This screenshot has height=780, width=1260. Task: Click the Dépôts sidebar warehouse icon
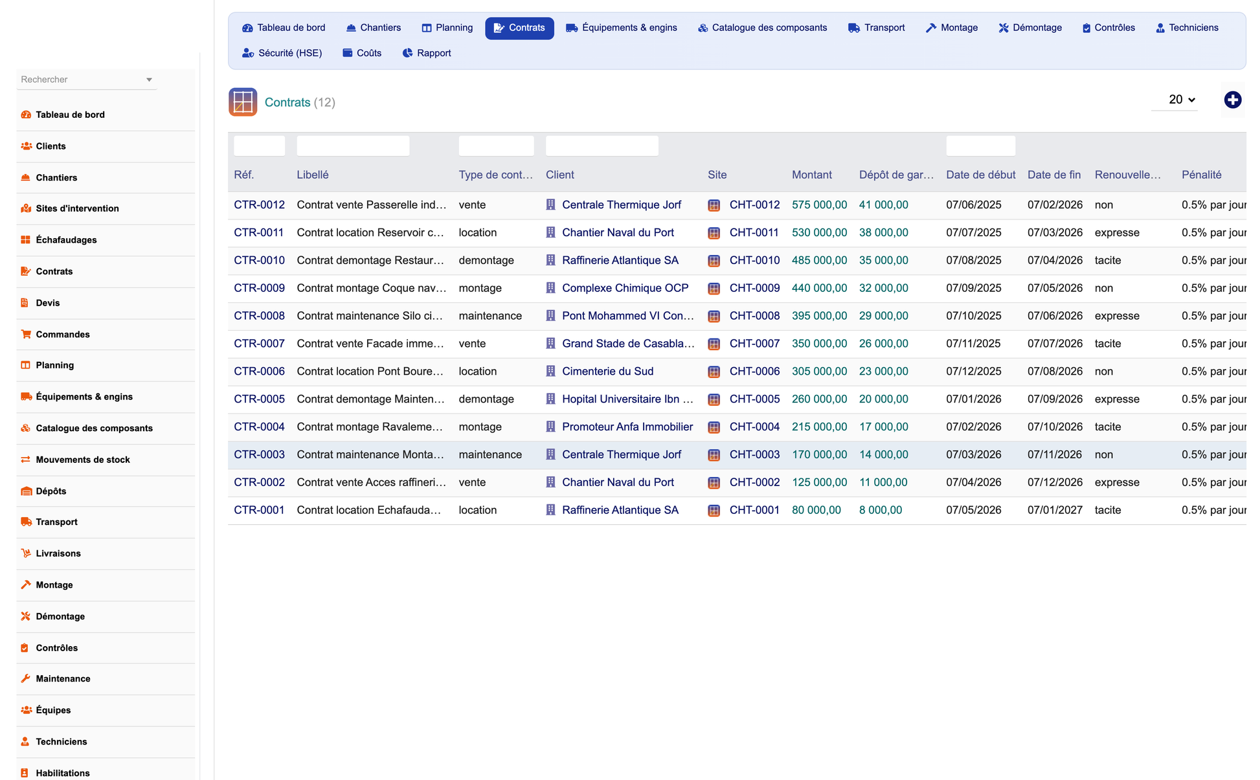26,491
